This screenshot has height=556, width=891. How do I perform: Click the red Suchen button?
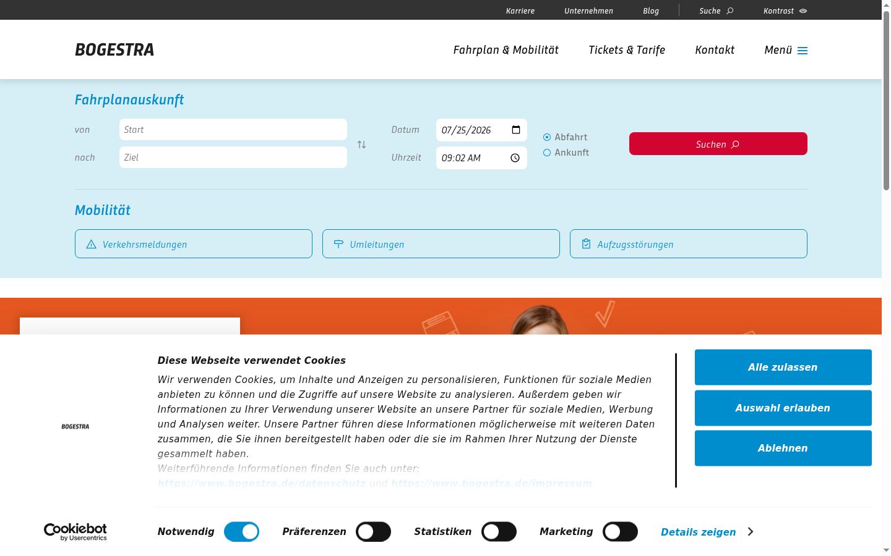click(718, 144)
